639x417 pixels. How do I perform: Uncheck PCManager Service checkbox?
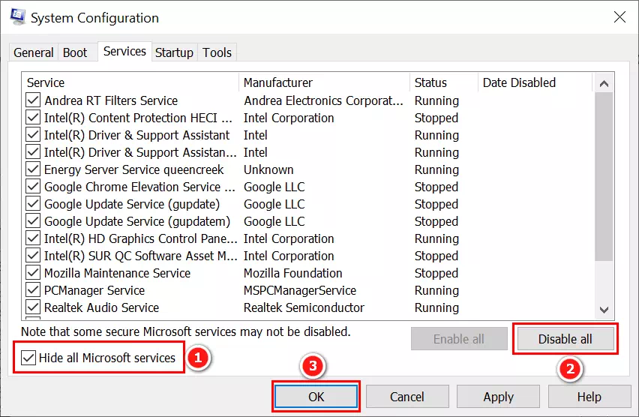tap(33, 290)
